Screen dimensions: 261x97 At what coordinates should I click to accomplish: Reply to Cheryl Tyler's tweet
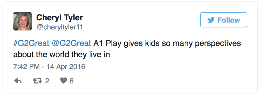pos(18,81)
